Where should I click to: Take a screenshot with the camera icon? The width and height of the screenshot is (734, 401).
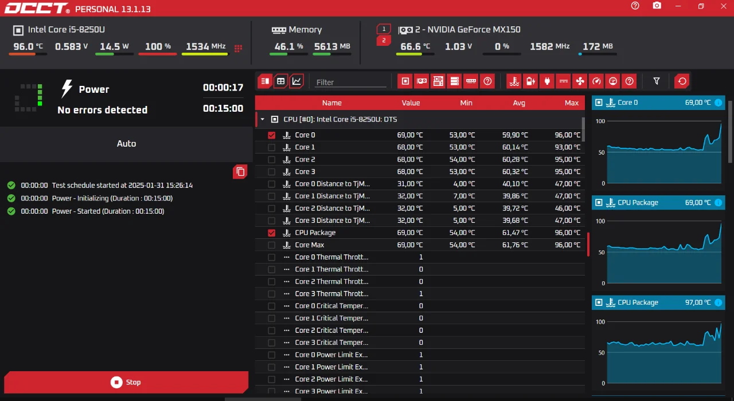point(657,6)
